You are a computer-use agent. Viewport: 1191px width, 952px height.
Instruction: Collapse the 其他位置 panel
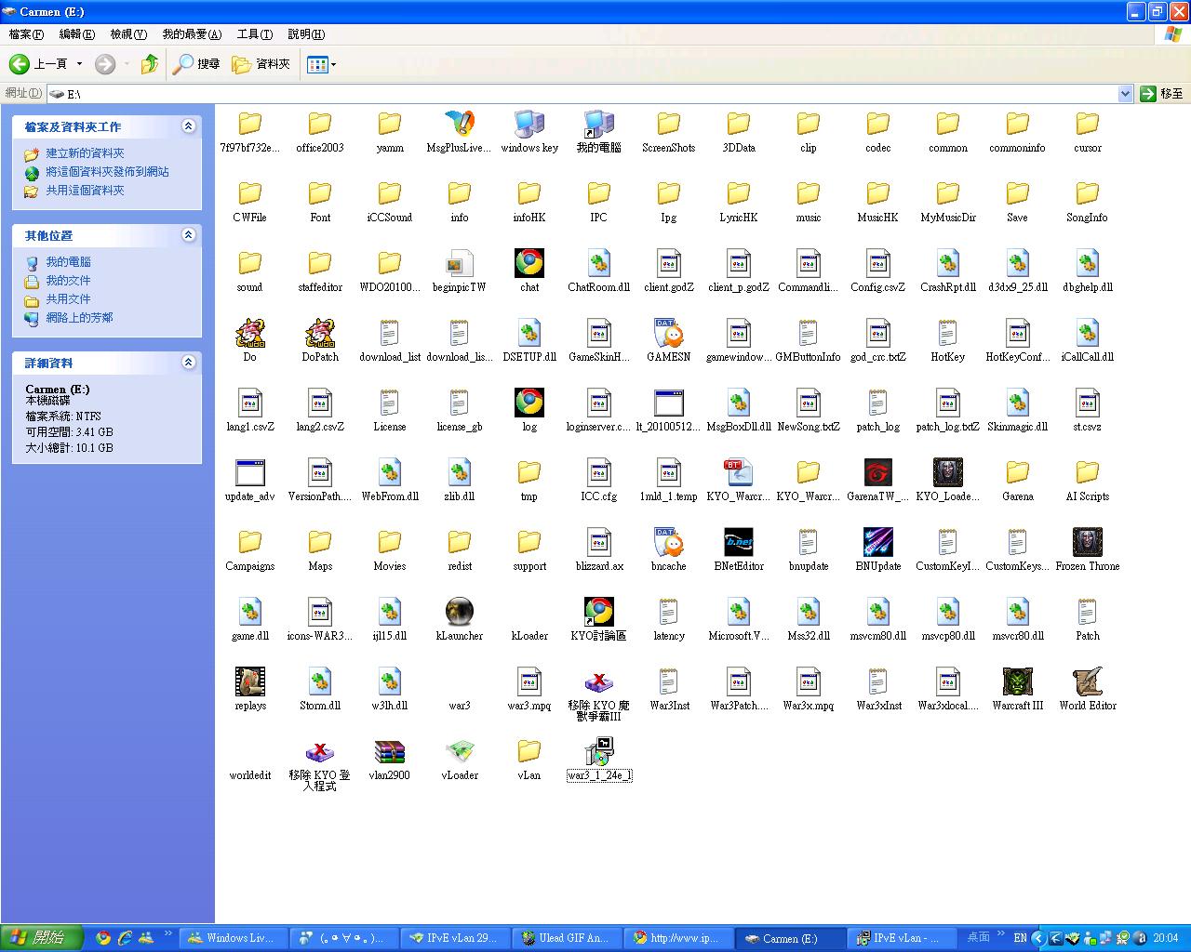coord(189,235)
